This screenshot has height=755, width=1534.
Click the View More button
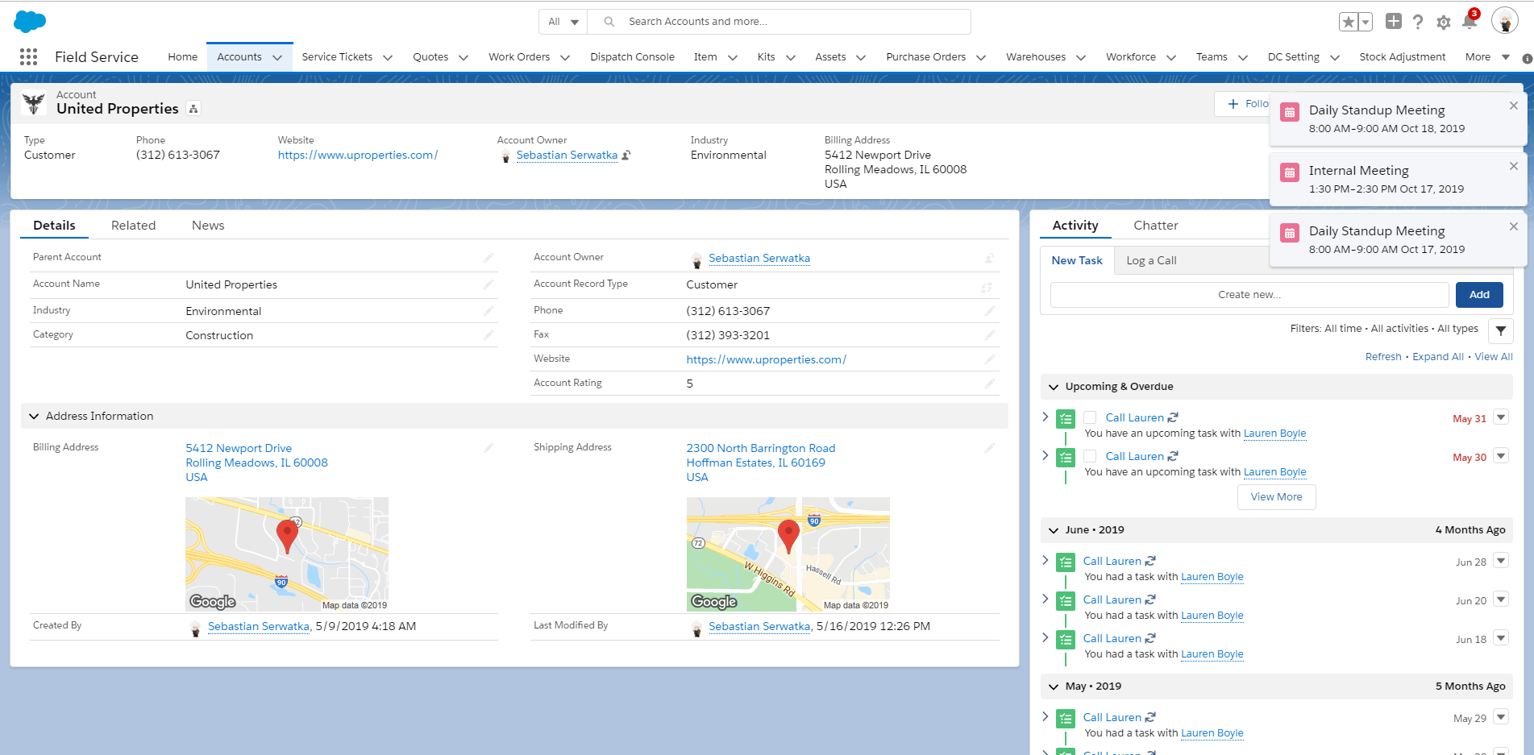click(1276, 497)
